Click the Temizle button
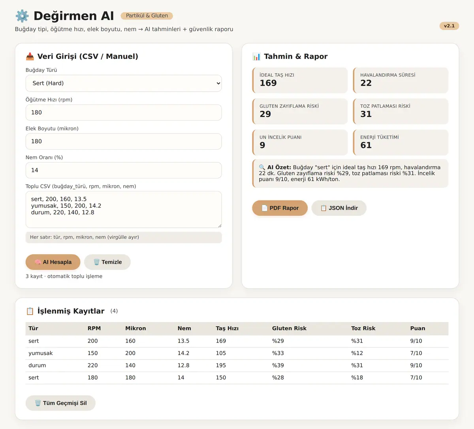This screenshot has height=429, width=474. pyautogui.click(x=107, y=262)
